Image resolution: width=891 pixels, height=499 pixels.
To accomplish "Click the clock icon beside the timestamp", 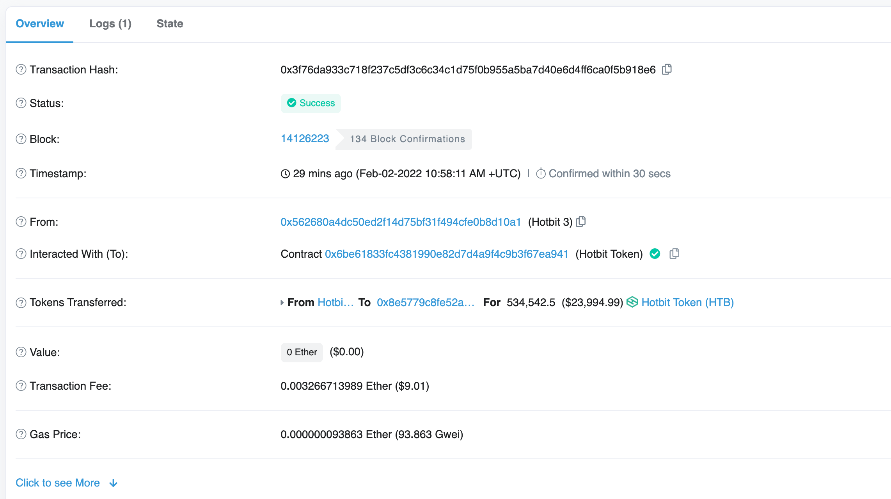I will 285,173.
